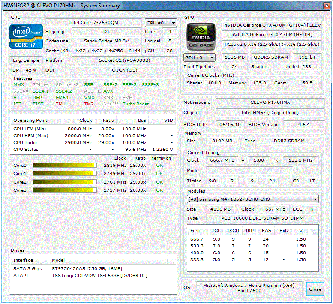The height and width of the screenshot is (304, 333).
Task: Click the CLEVO P170HMx motherboard field
Action: (x=270, y=102)
